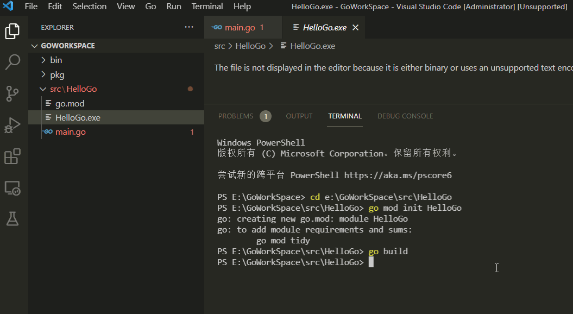This screenshot has width=573, height=314.
Task: Open Explorer more actions ellipsis
Action: pos(189,27)
